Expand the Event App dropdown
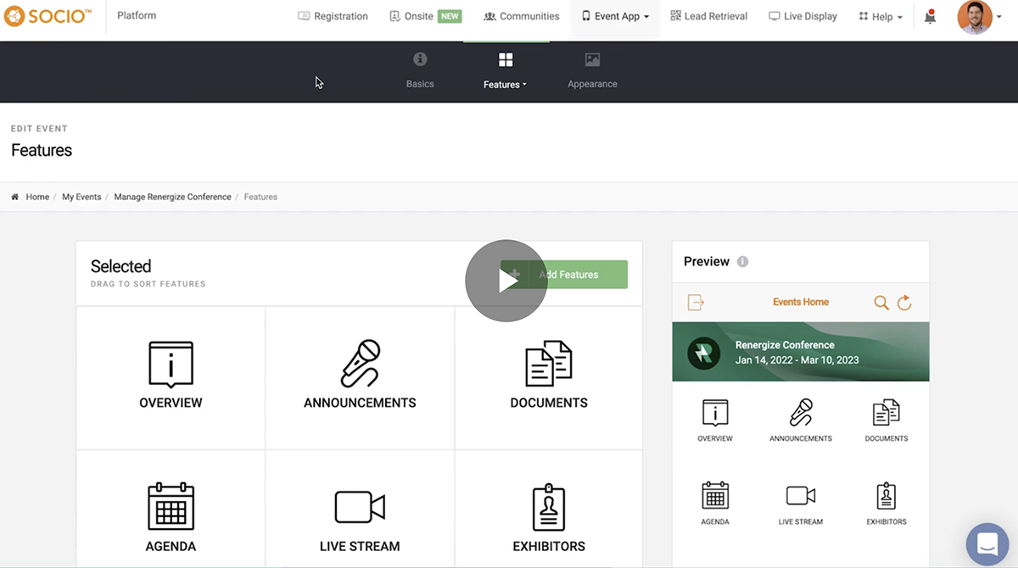 pos(615,16)
